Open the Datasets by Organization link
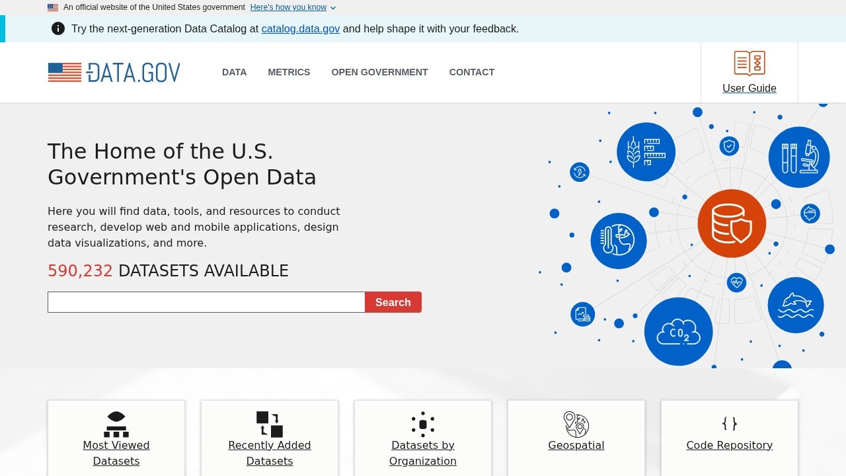Image resolution: width=846 pixels, height=476 pixels. click(423, 453)
